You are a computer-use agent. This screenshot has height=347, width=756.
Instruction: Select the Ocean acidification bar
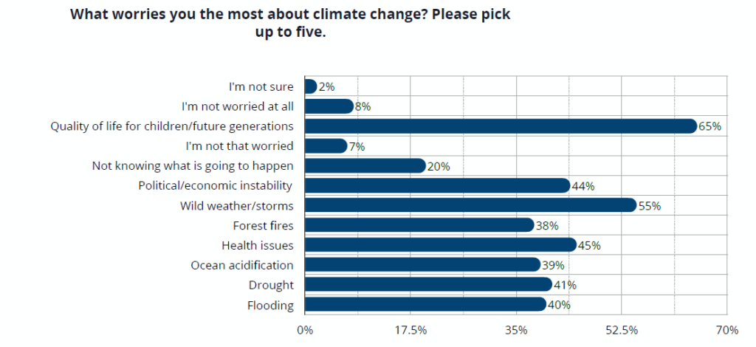(422, 265)
